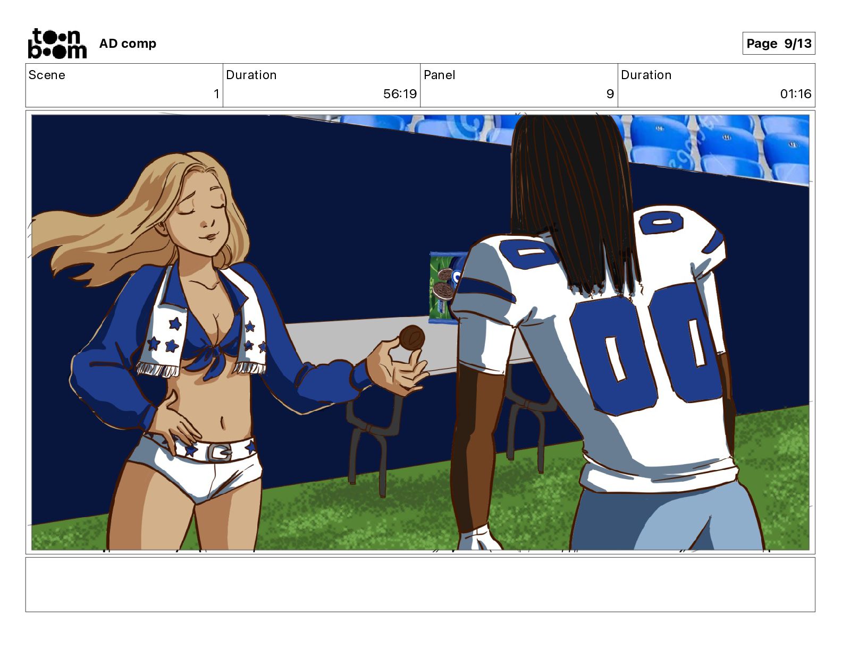Click panel number value '9'

pos(610,94)
